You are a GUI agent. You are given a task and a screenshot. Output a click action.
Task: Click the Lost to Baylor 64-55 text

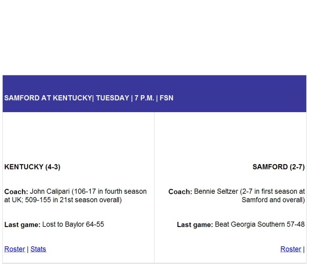(x=73, y=225)
